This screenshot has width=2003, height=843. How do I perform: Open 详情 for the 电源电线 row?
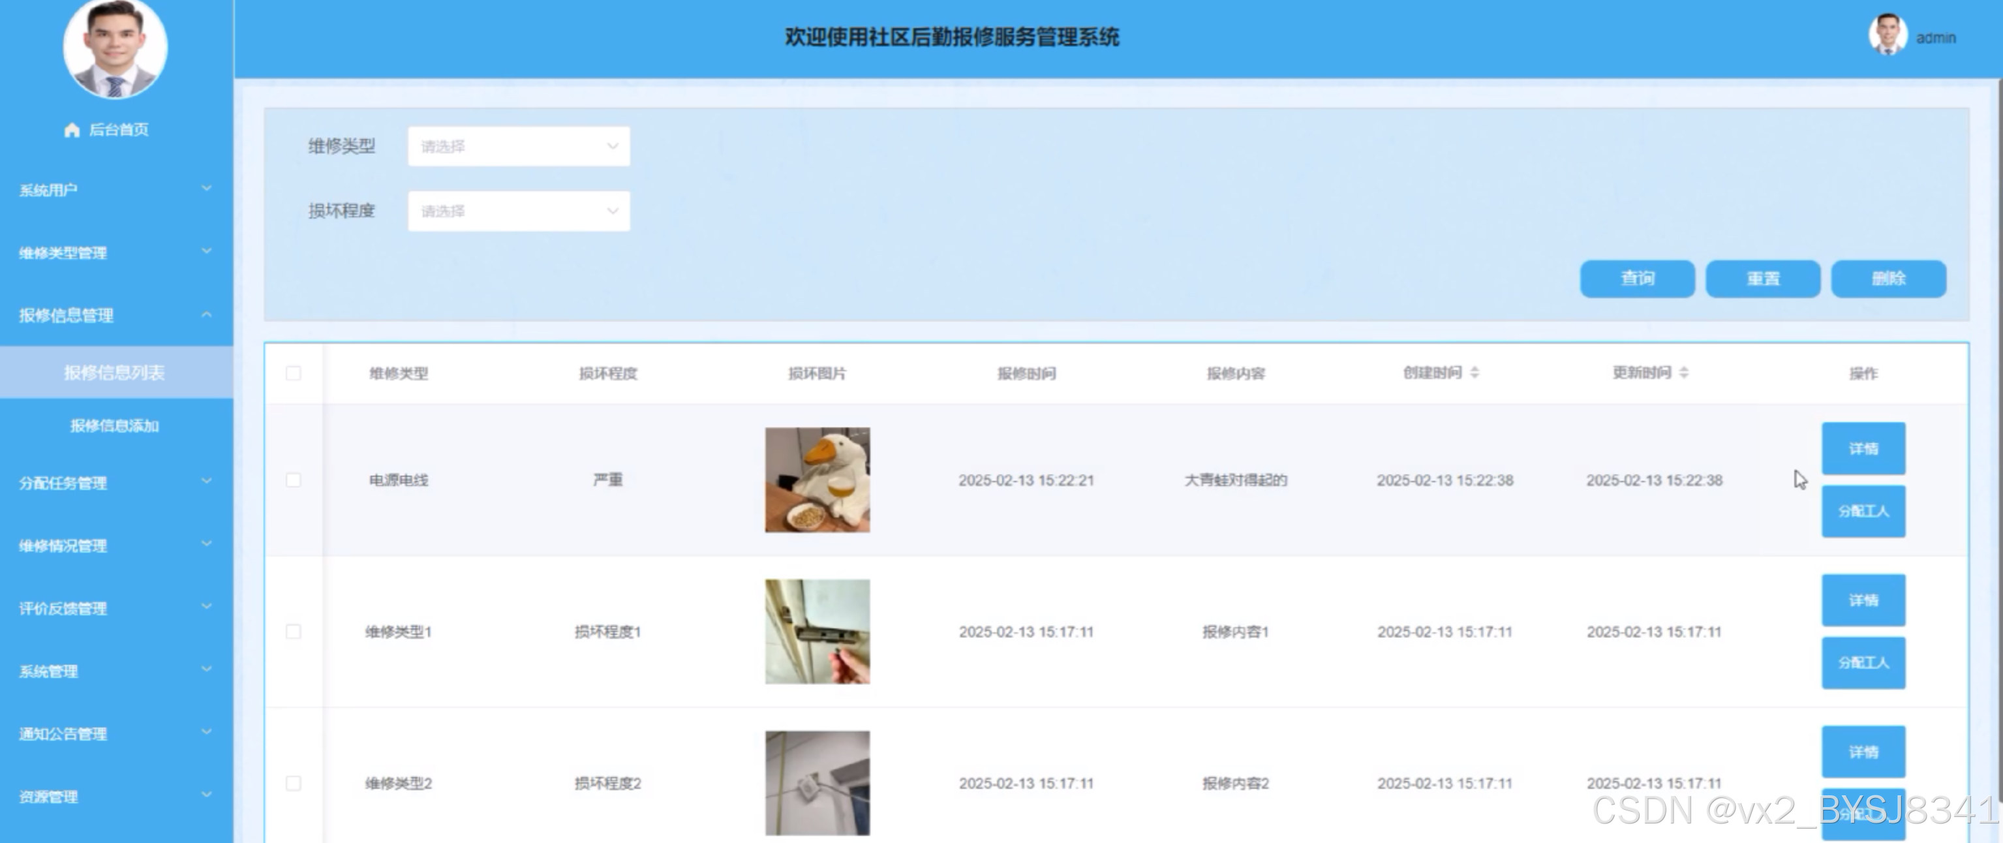click(1863, 449)
